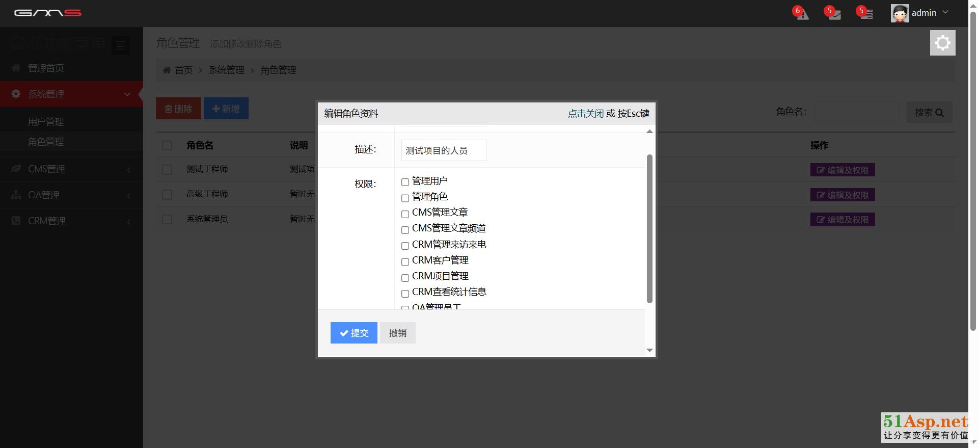Click the 描述 description input field
This screenshot has height=448, width=978.
tap(443, 150)
